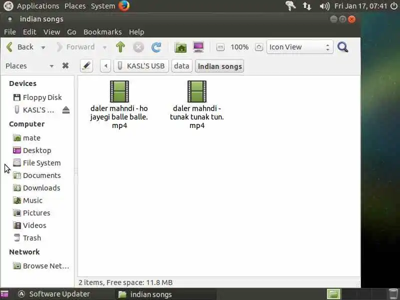Image resolution: width=400 pixels, height=300 pixels.
Task: Eject the KASL'S USB drive
Action: pyautogui.click(x=66, y=110)
